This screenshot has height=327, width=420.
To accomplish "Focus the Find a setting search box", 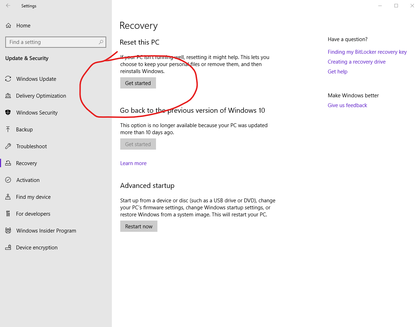I will coord(56,42).
